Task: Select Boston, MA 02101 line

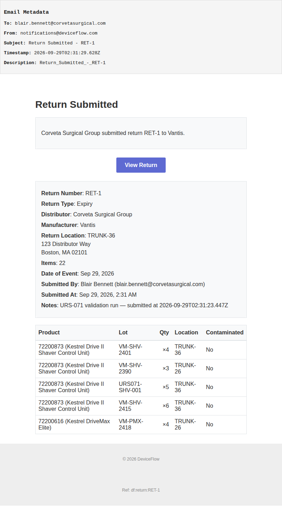Action: click(64, 252)
